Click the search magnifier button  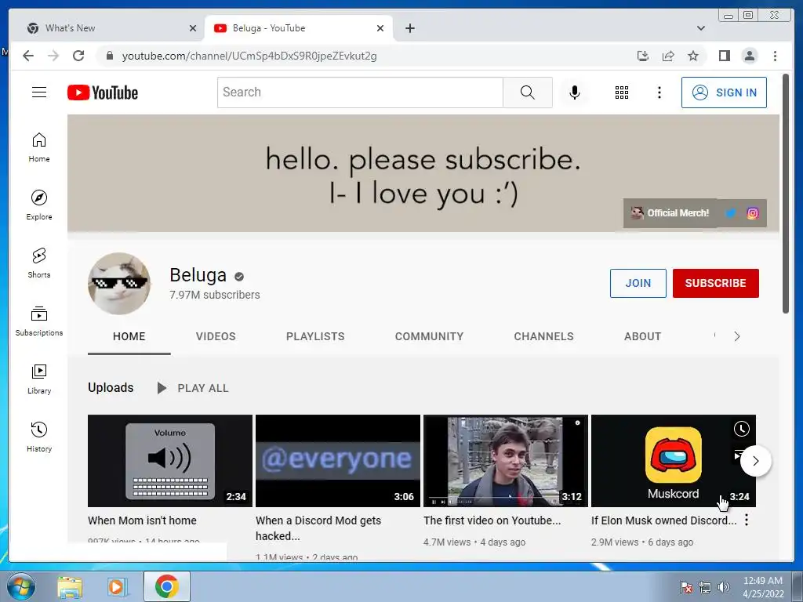click(528, 92)
